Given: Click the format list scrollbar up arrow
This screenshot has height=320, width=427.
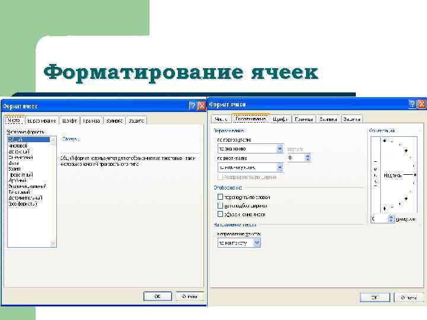Looking at the screenshot, I should [53, 140].
